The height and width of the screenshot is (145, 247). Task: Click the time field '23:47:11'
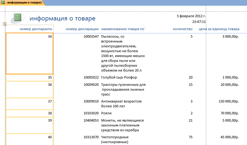click(199, 22)
